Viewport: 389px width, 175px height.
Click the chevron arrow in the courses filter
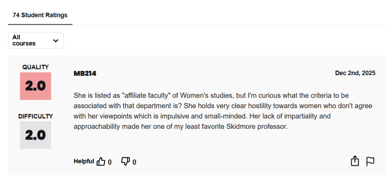(x=56, y=41)
